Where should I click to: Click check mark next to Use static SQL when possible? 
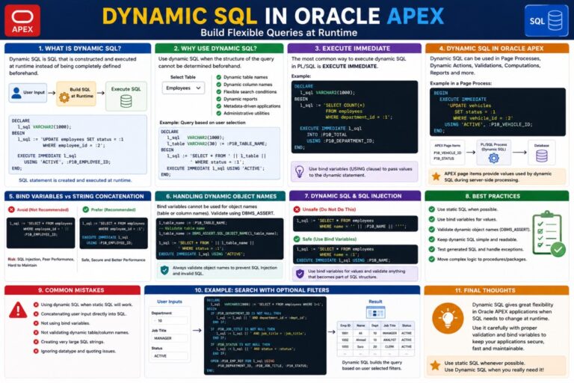pos(431,209)
